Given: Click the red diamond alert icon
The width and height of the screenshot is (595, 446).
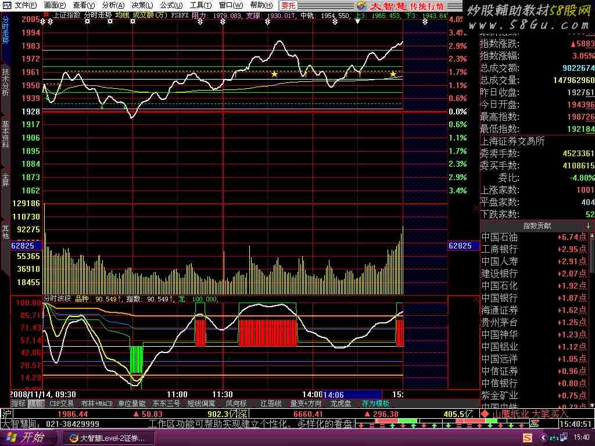Looking at the screenshot, I should click(x=485, y=413).
